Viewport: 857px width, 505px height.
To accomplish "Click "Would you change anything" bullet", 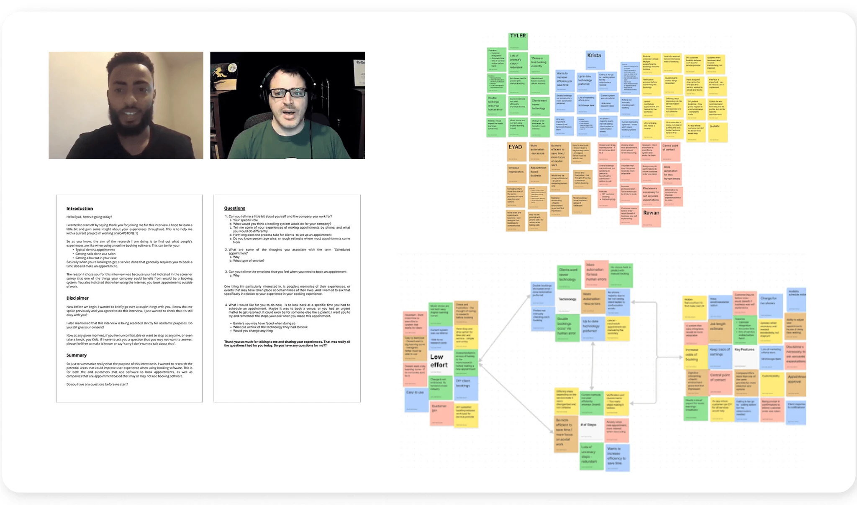I will click(252, 331).
